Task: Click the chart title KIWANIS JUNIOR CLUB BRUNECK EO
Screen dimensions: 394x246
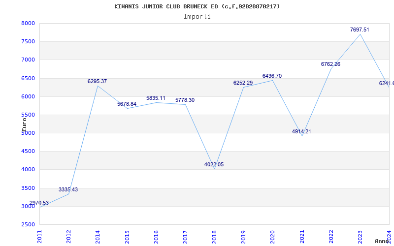Action: [197, 6]
